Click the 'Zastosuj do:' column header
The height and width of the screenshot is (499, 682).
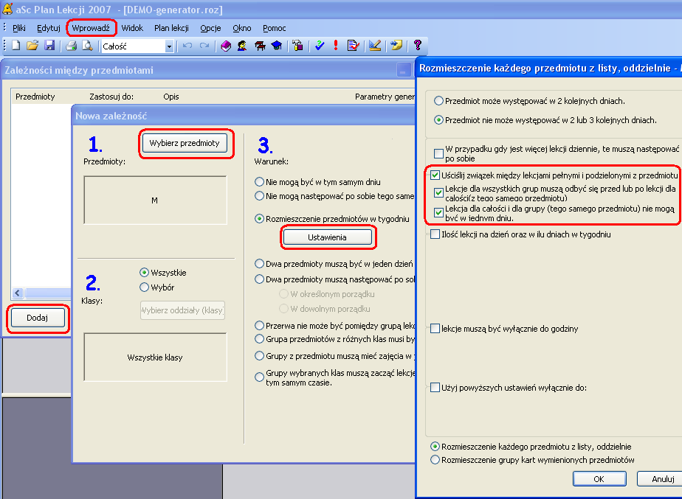[111, 97]
